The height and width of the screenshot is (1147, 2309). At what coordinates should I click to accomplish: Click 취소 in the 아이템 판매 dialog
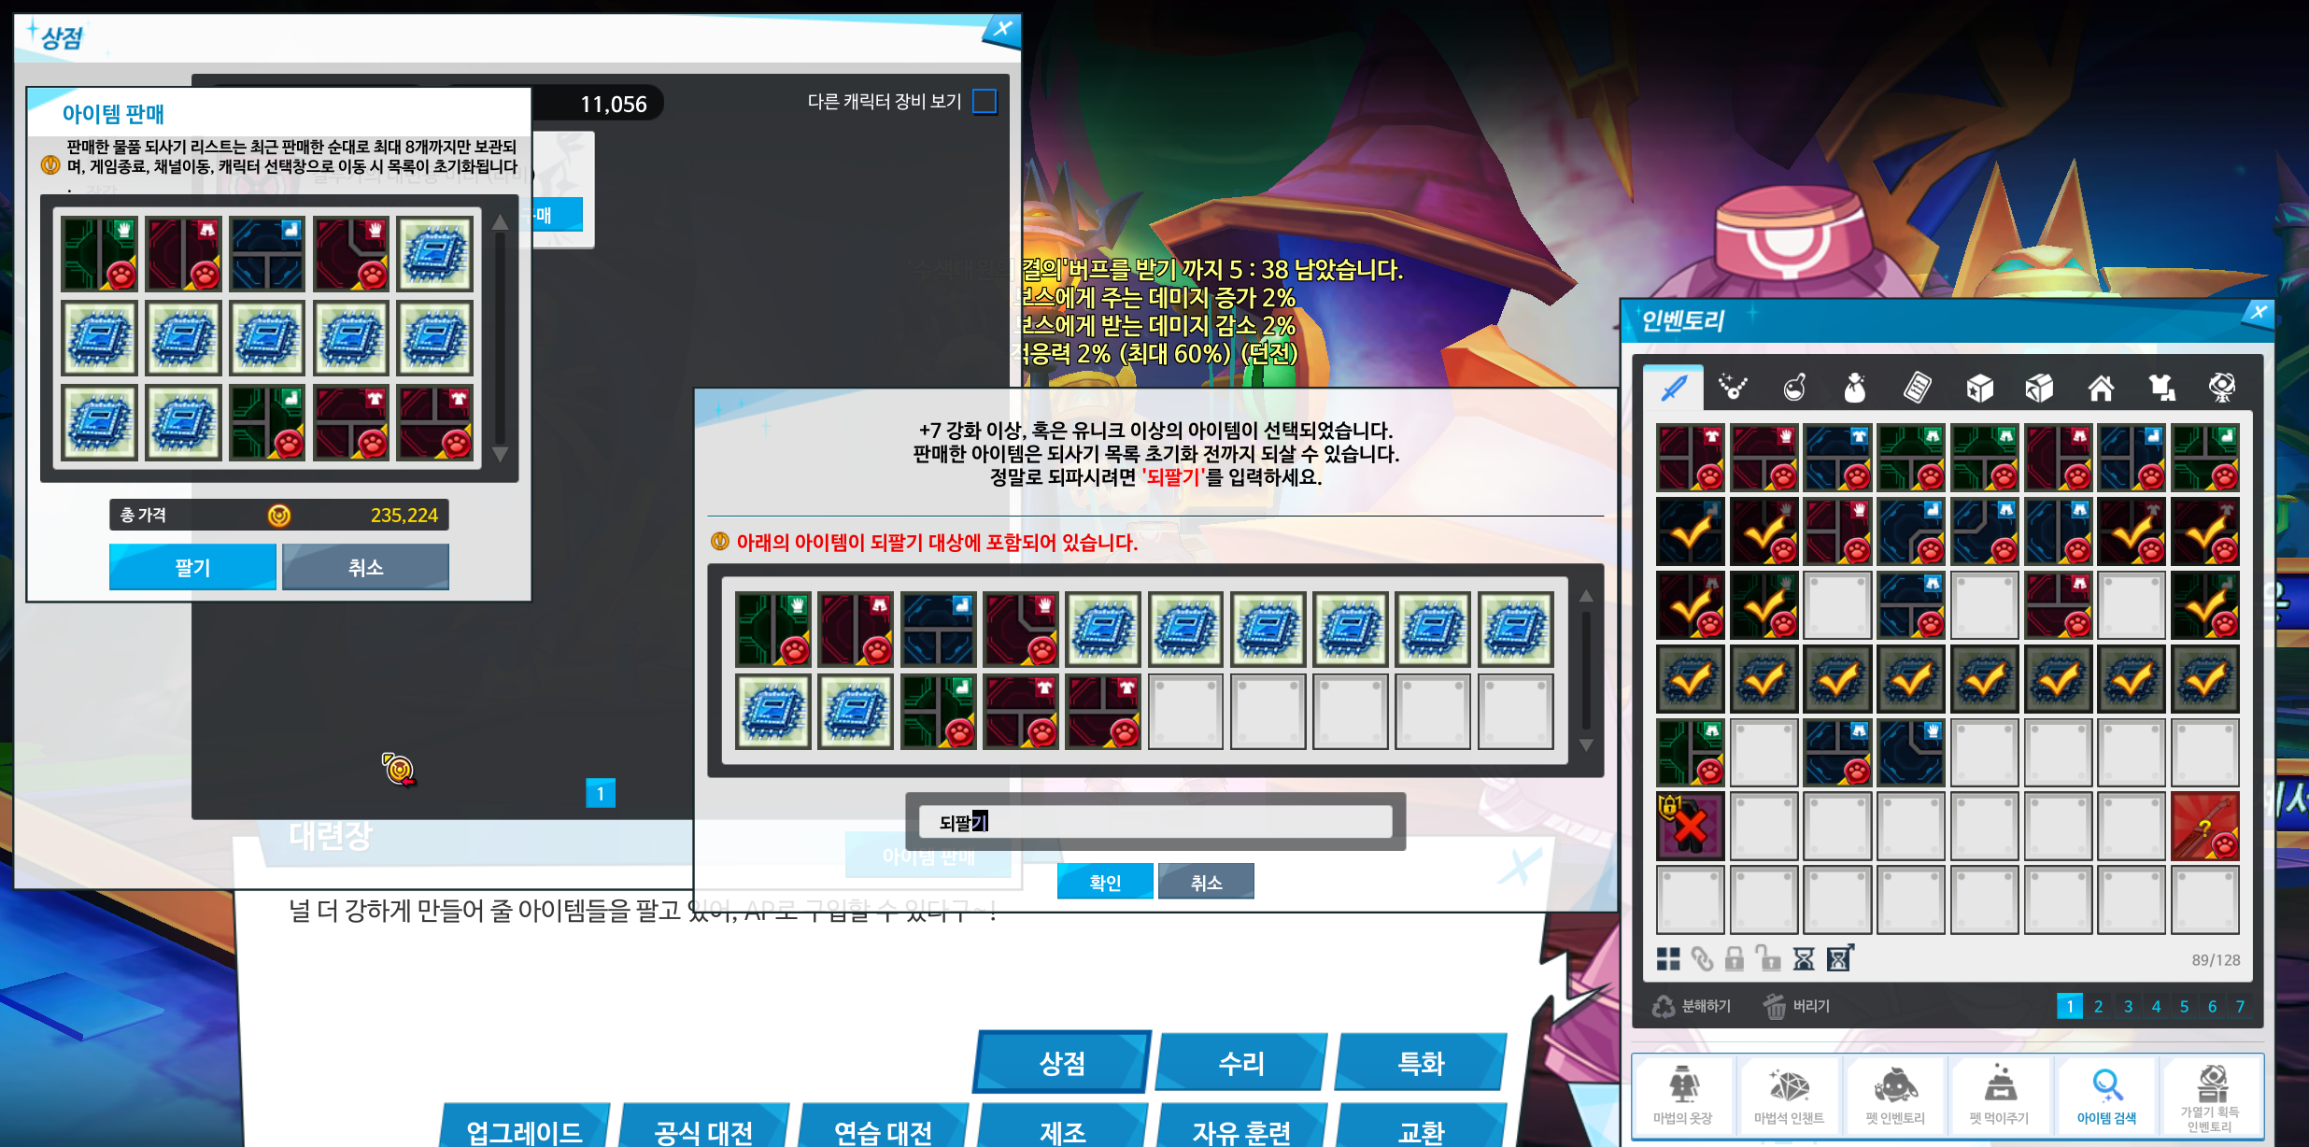pos(365,567)
